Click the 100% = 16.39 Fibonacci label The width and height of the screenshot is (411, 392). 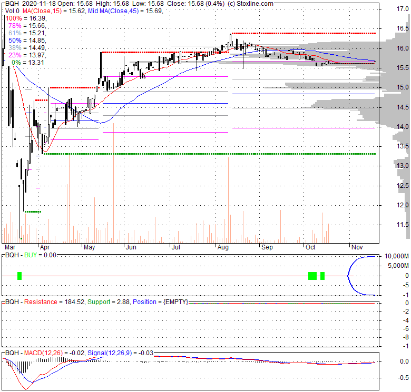click(26, 18)
